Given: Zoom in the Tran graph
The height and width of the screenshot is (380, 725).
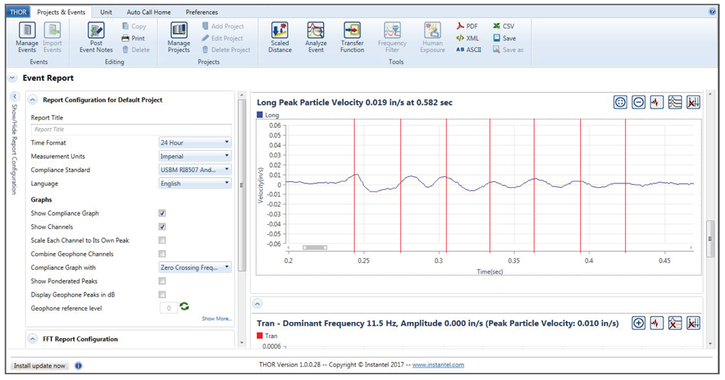Looking at the screenshot, I should click(639, 323).
